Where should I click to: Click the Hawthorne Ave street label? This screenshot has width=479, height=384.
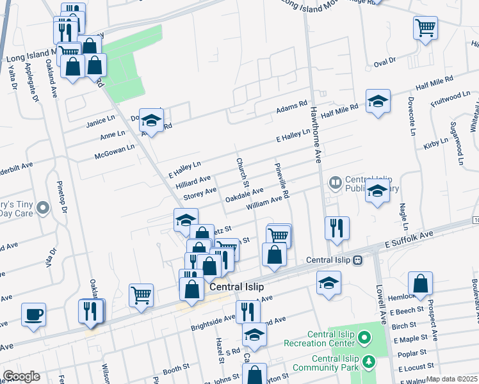[316, 135]
